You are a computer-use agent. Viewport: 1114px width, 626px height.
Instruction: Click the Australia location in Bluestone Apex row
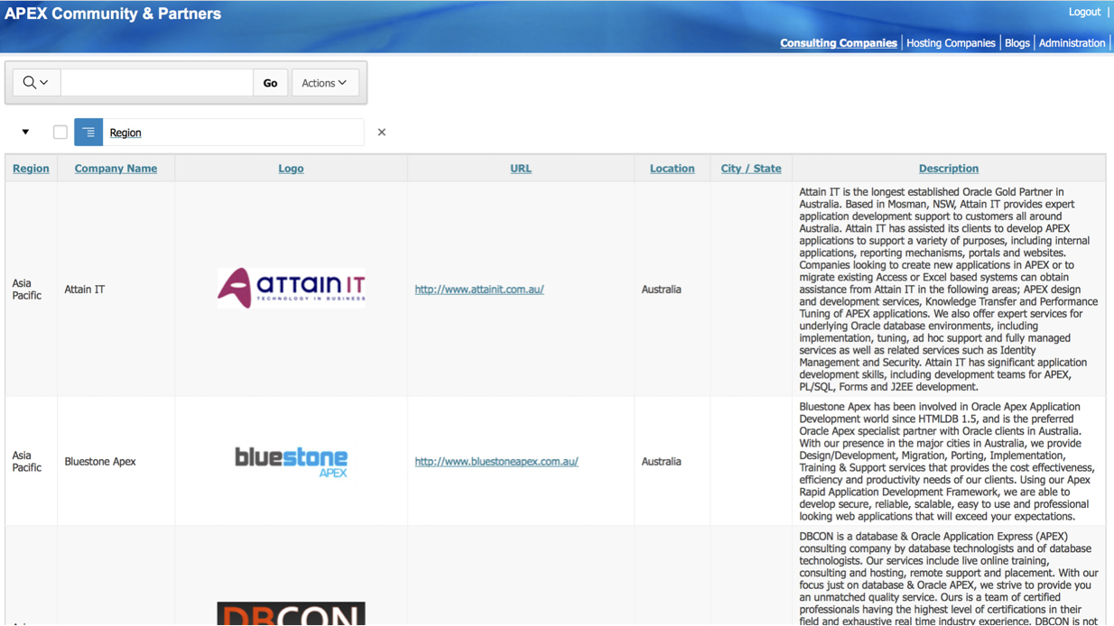662,462
